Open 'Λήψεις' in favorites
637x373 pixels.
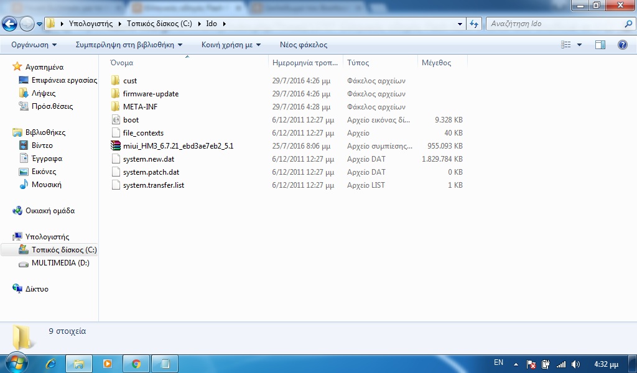coord(44,93)
